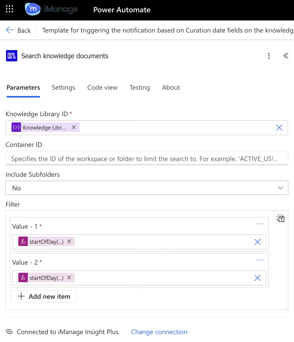294x342 pixels.
Task: Switch to the Settings tab
Action: click(63, 88)
